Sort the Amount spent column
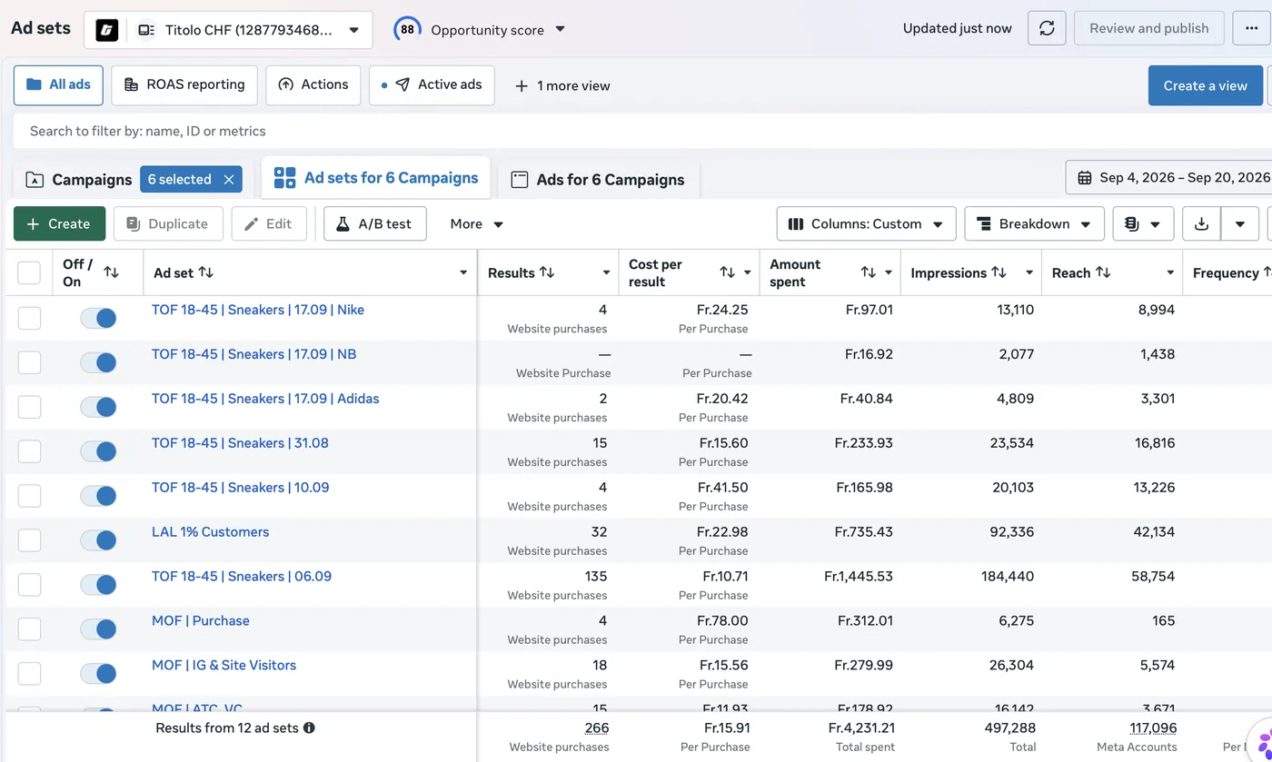Viewport: 1272px width, 762px height. pos(868,272)
